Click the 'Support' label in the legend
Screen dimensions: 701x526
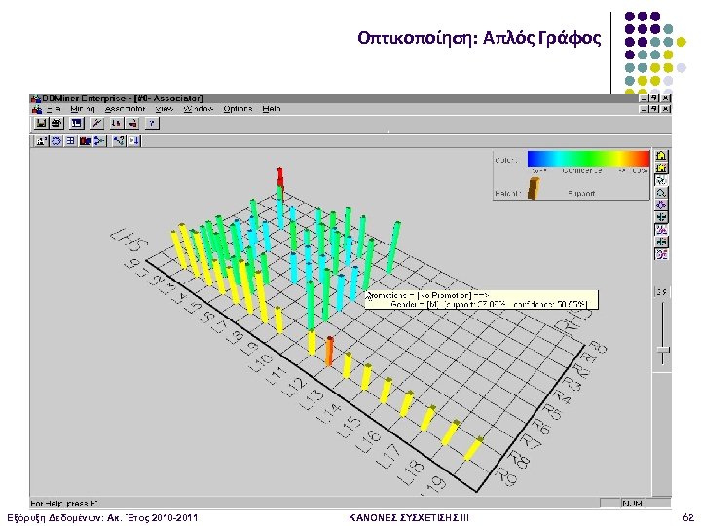coord(581,194)
